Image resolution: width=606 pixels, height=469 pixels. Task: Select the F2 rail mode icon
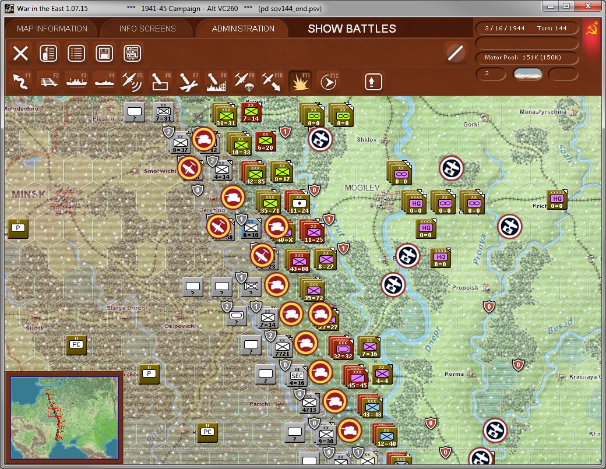tap(49, 82)
